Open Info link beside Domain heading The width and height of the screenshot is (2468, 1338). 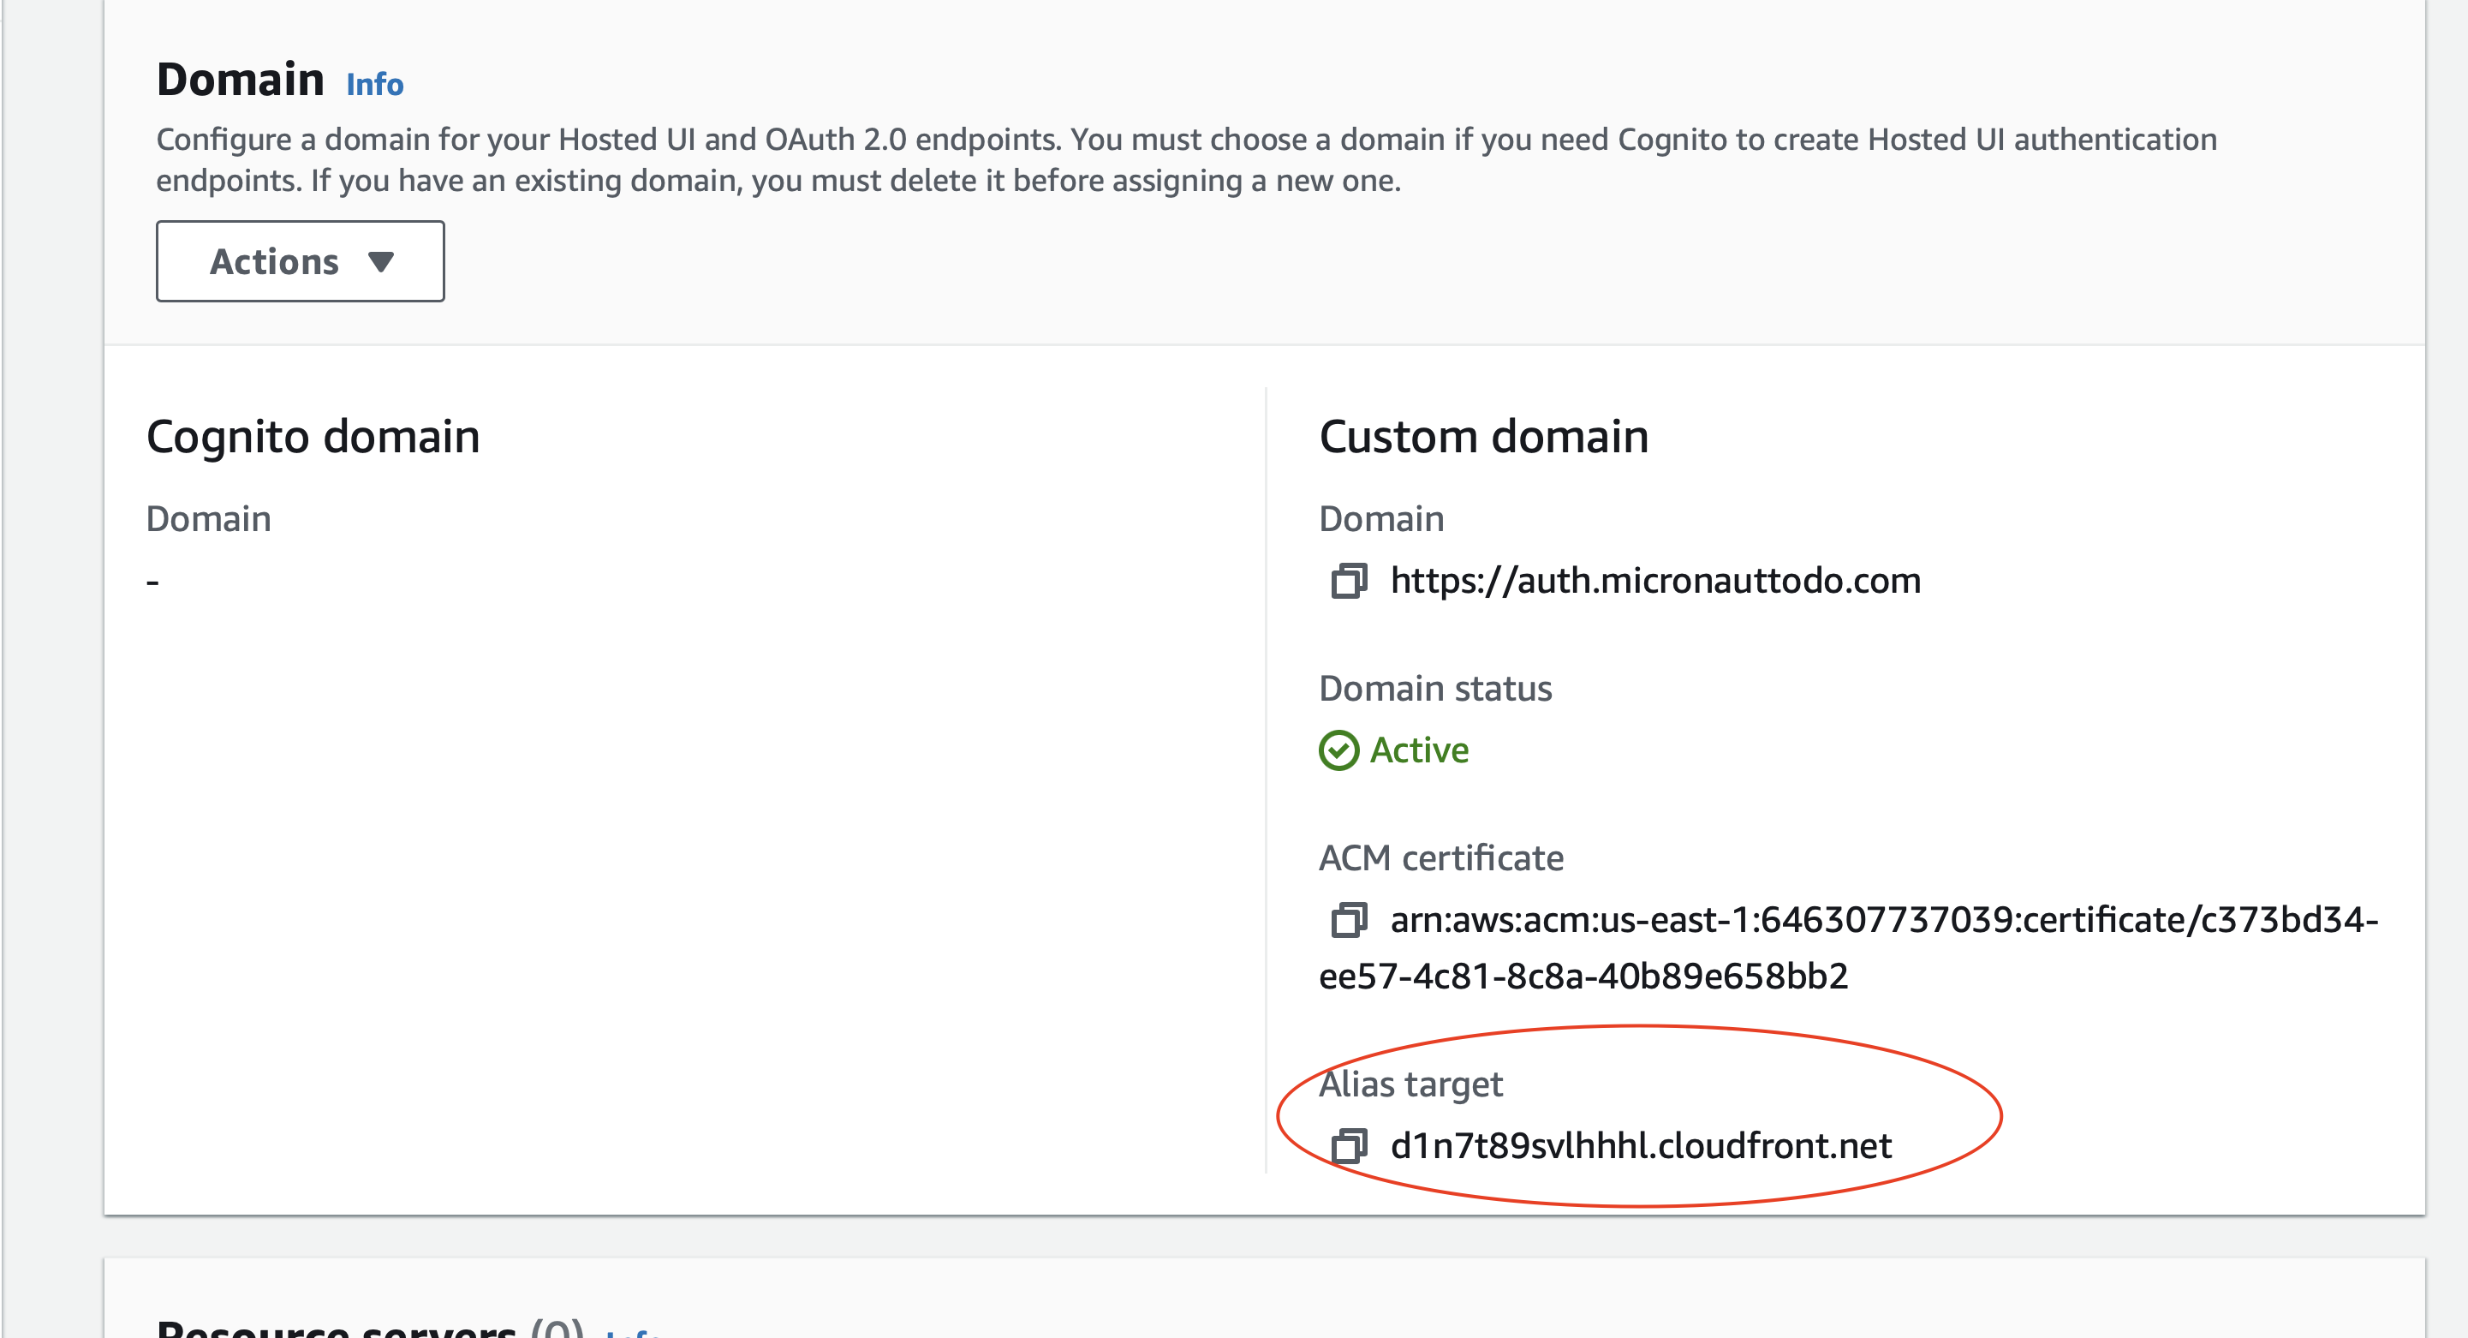click(374, 84)
